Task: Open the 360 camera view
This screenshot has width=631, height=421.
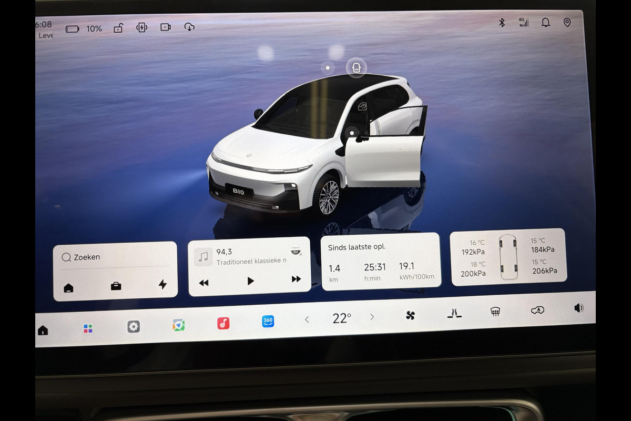Action: (268, 321)
